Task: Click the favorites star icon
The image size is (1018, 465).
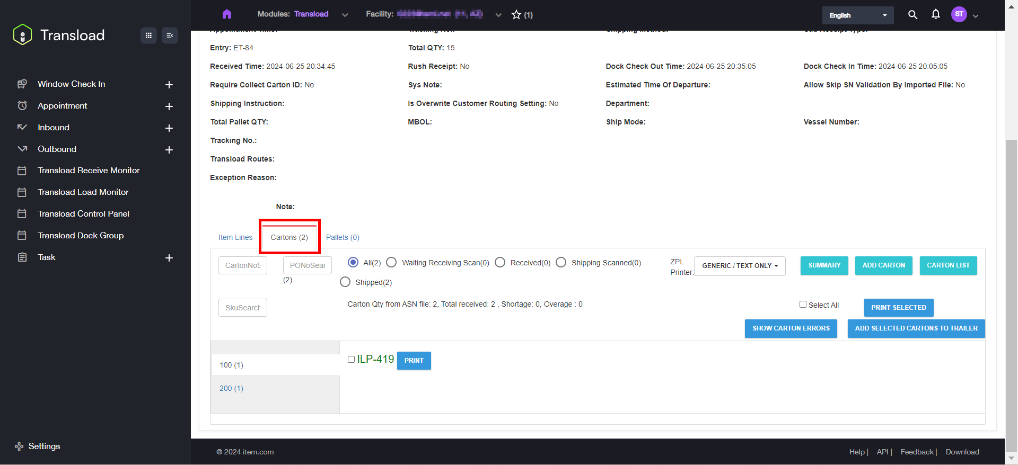Action: tap(516, 15)
